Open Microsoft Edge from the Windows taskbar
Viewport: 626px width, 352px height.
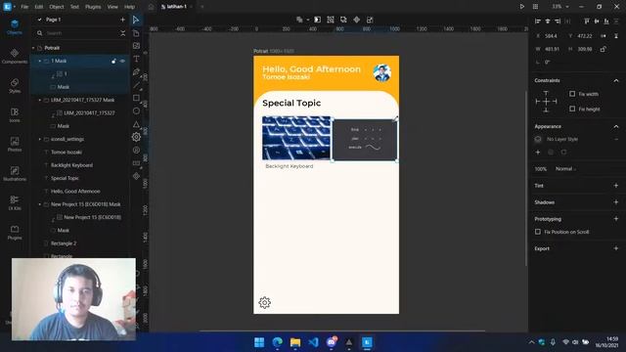pyautogui.click(x=278, y=342)
